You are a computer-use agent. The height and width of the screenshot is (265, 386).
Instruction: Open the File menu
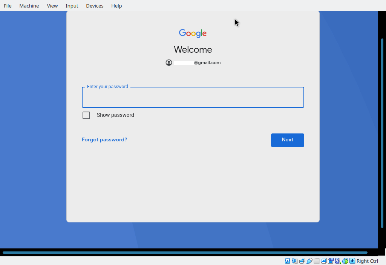(8, 6)
